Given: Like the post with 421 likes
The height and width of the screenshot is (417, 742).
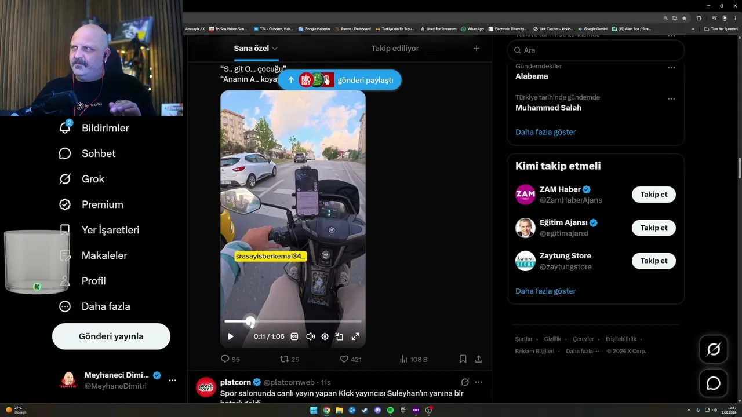Looking at the screenshot, I should (351, 359).
